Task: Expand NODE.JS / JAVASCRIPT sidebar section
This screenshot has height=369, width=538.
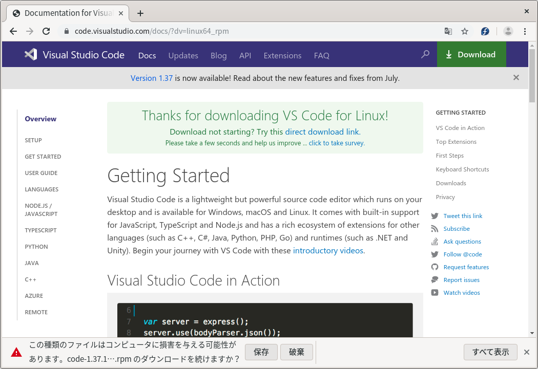Action: coord(41,210)
